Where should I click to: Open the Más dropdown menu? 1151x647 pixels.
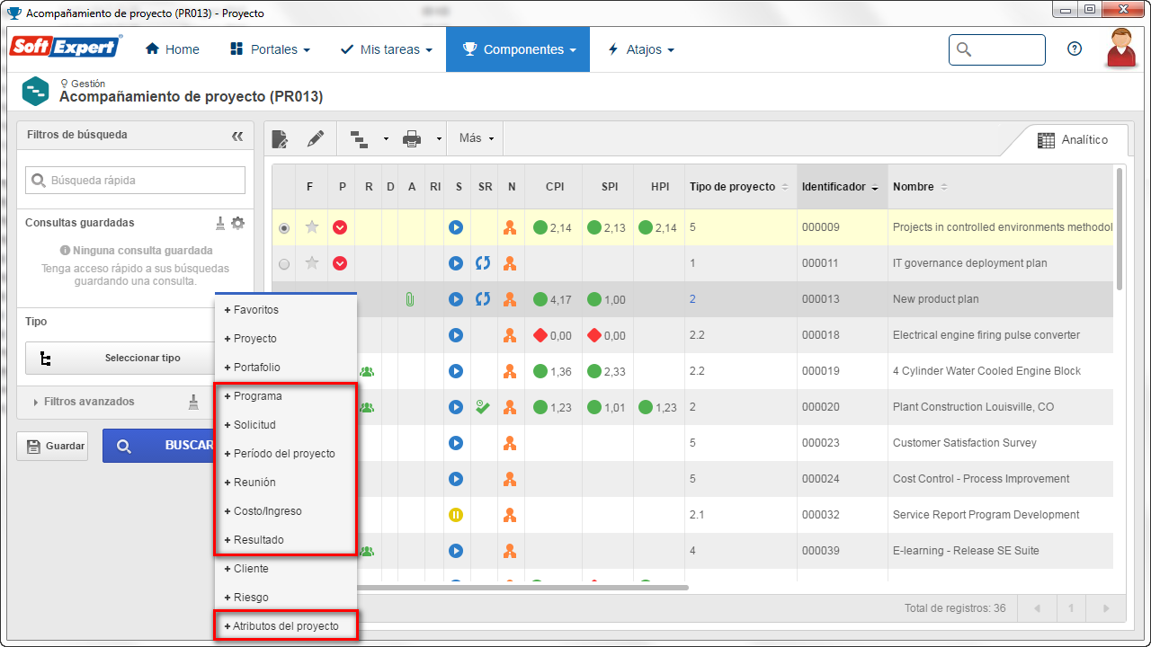pyautogui.click(x=477, y=138)
